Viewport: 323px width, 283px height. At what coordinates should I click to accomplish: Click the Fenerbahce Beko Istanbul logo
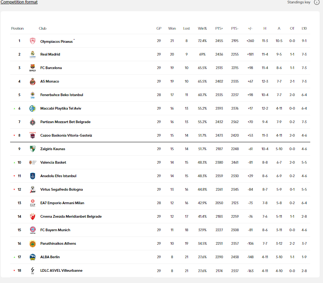coord(33,95)
